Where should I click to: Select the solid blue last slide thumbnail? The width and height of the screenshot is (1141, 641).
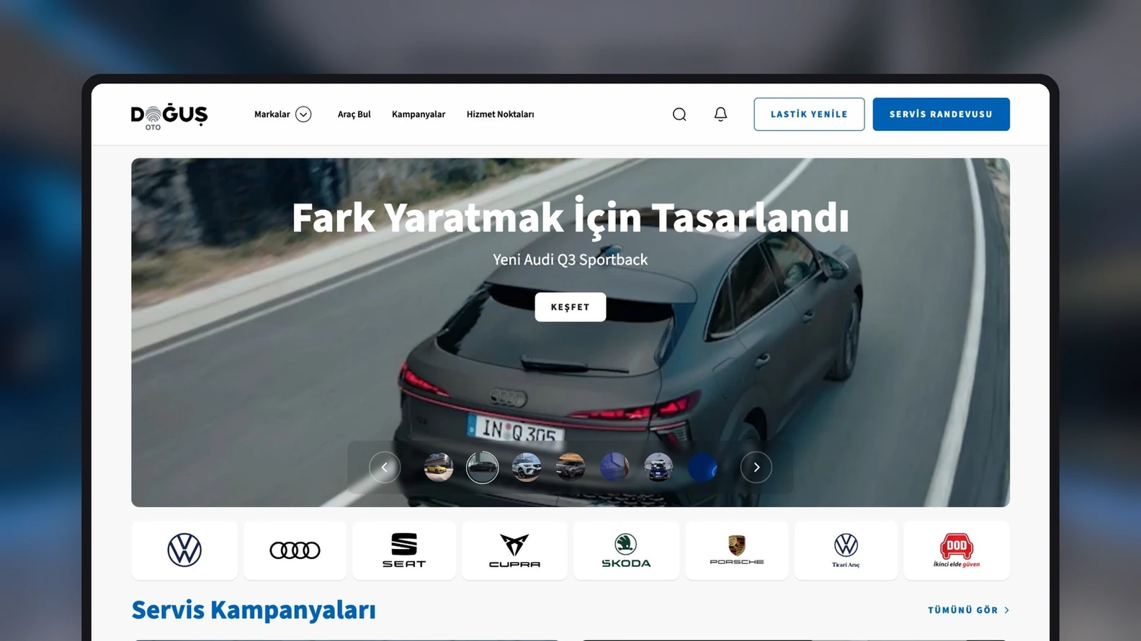point(702,468)
